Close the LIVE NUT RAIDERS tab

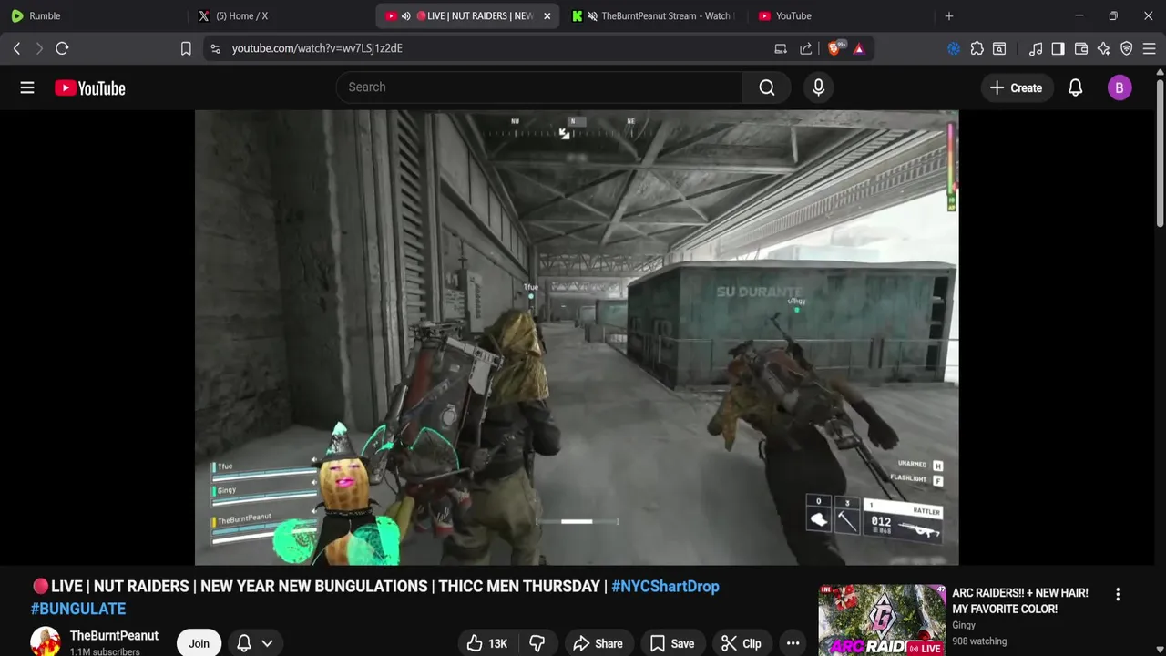point(547,15)
